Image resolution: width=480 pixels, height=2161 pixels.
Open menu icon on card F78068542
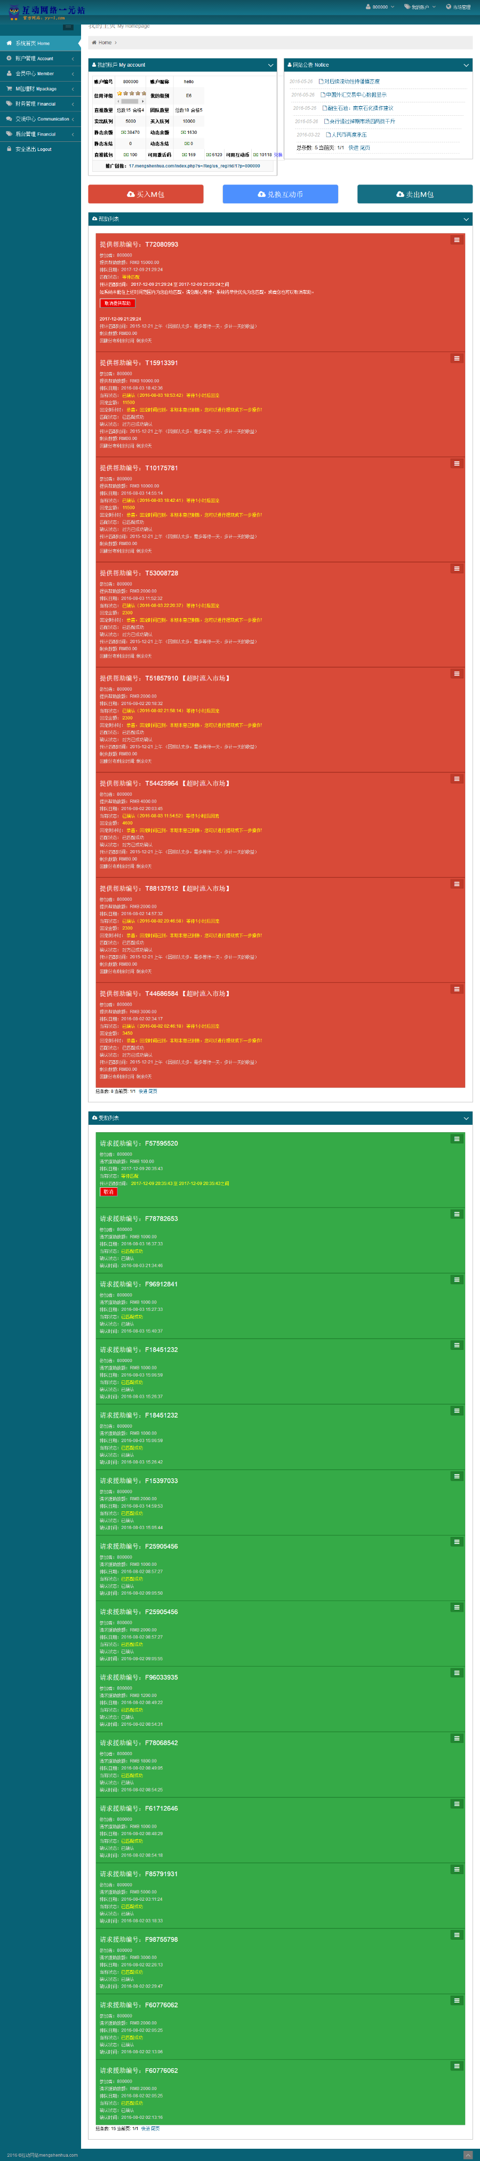pos(457,1739)
